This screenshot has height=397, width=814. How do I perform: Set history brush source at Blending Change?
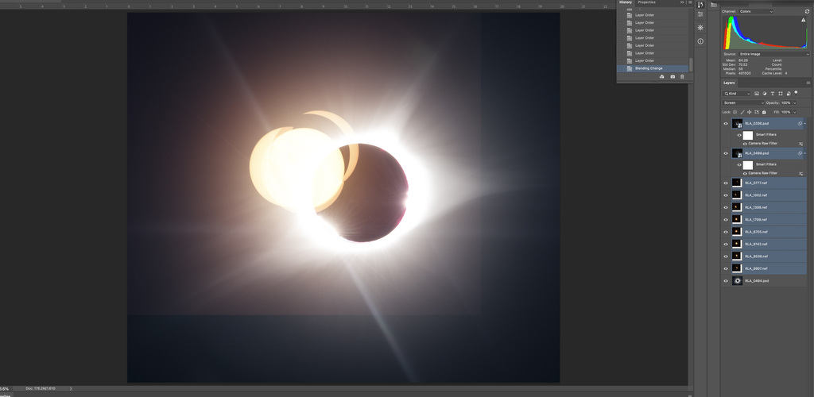pyautogui.click(x=620, y=68)
